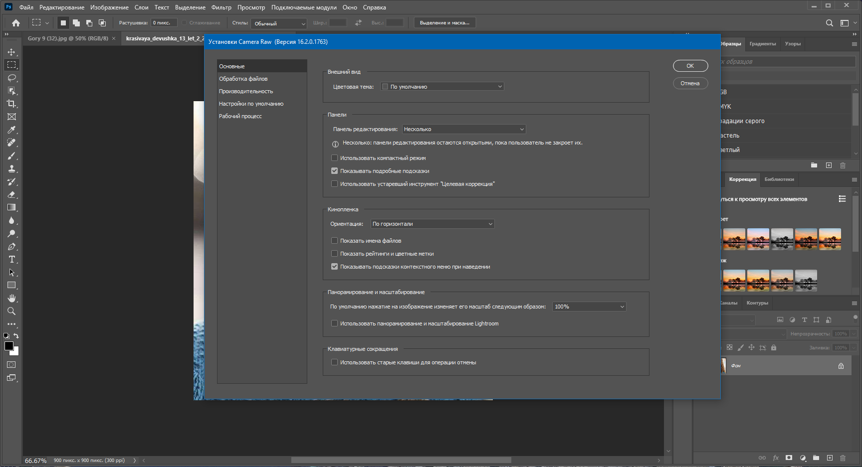The image size is (862, 467).
Task: Uncheck Показывать подробные подсказки
Action: (x=335, y=171)
